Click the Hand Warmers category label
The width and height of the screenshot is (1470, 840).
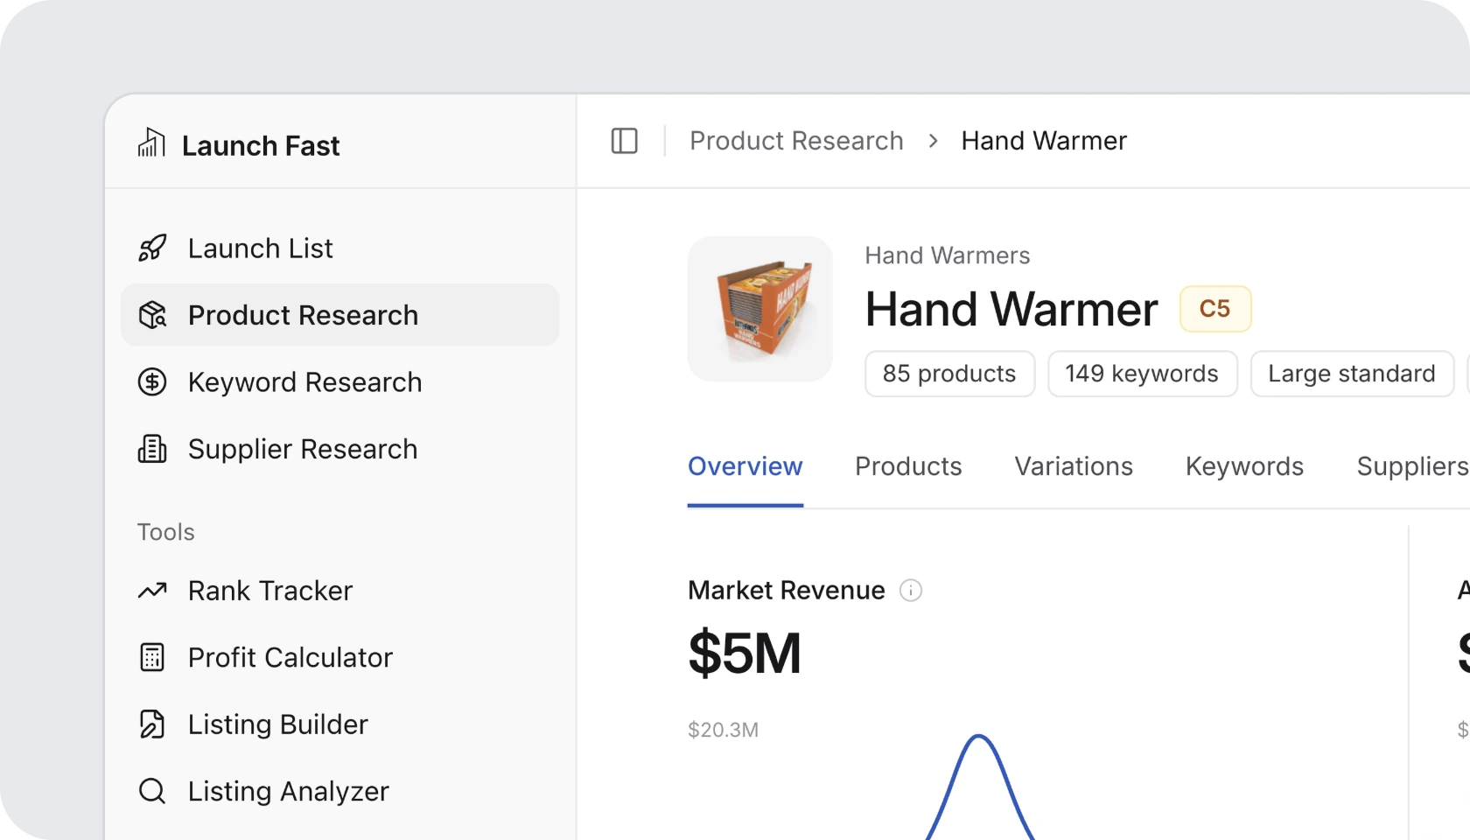pyautogui.click(x=948, y=255)
